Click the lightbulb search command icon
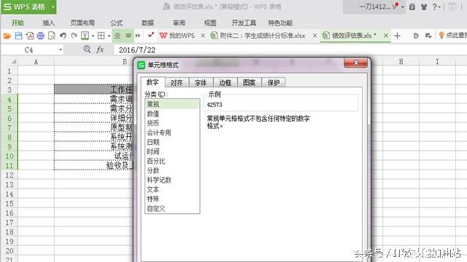 point(441,36)
